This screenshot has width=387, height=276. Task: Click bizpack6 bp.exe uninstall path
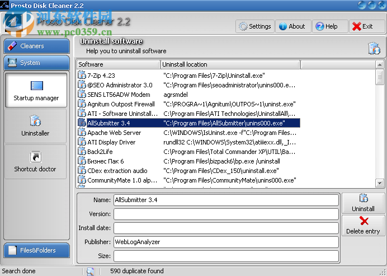pos(221,161)
